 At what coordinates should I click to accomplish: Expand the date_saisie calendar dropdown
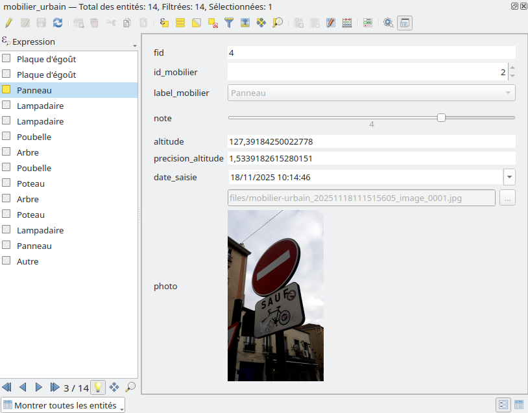pos(509,177)
